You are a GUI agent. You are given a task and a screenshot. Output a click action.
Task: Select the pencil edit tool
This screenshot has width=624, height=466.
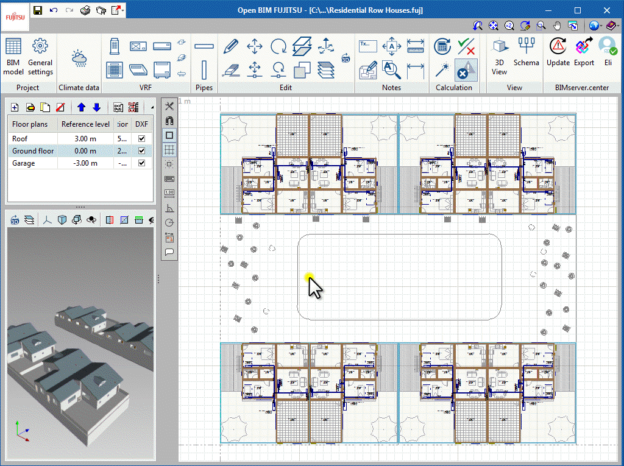coord(232,46)
